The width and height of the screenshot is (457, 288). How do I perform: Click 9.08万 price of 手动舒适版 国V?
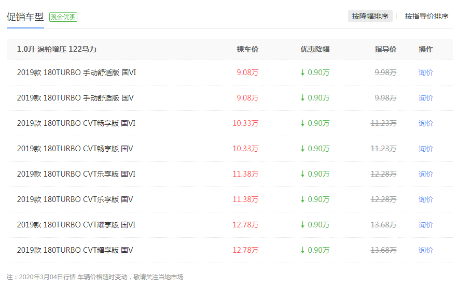click(247, 98)
